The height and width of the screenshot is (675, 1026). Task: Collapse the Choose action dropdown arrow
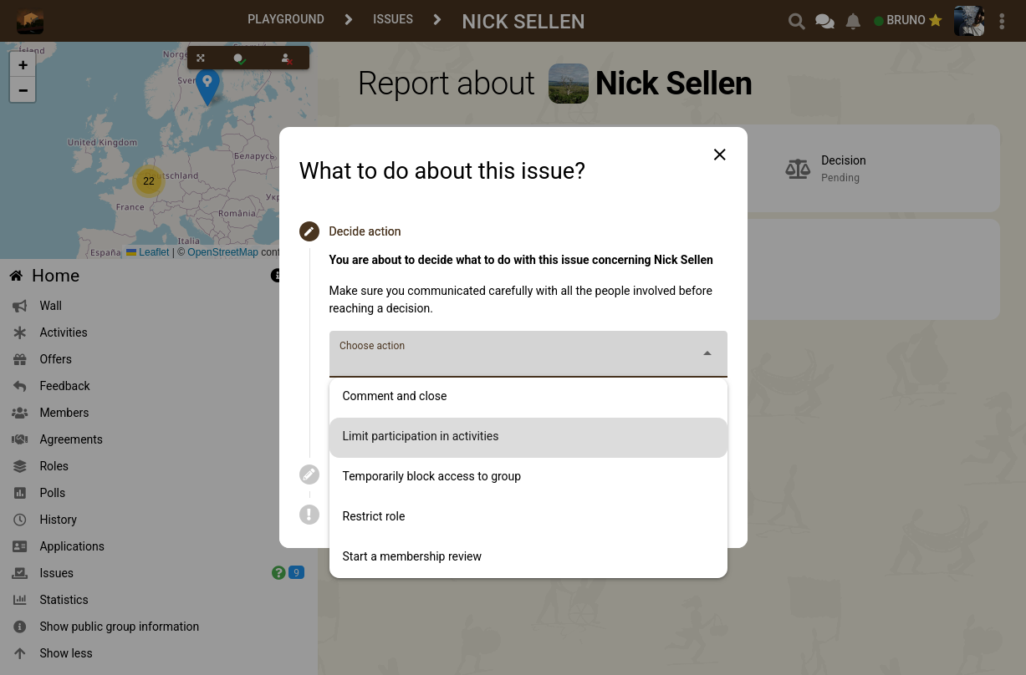707,353
